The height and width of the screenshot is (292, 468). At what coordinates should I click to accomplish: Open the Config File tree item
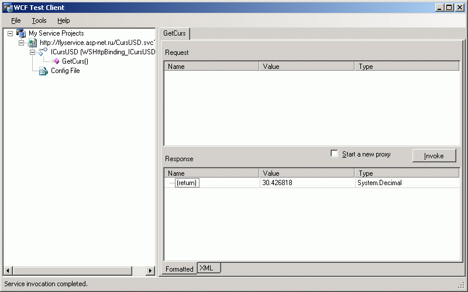coord(66,71)
